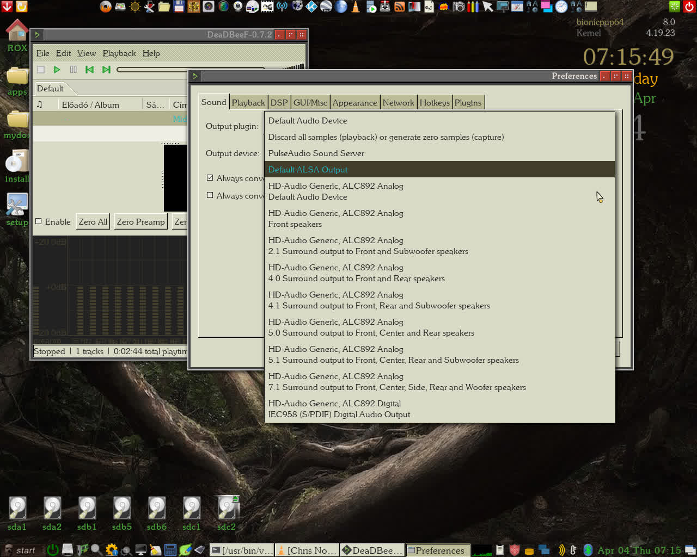Image resolution: width=697 pixels, height=557 pixels.
Task: Toggle the equalizer Enable checkbox
Action: (39, 221)
